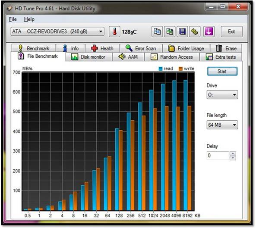Decrease the Delay value with down arrow
Image resolution: width=256 pixels, height=228 pixels.
coord(233,158)
